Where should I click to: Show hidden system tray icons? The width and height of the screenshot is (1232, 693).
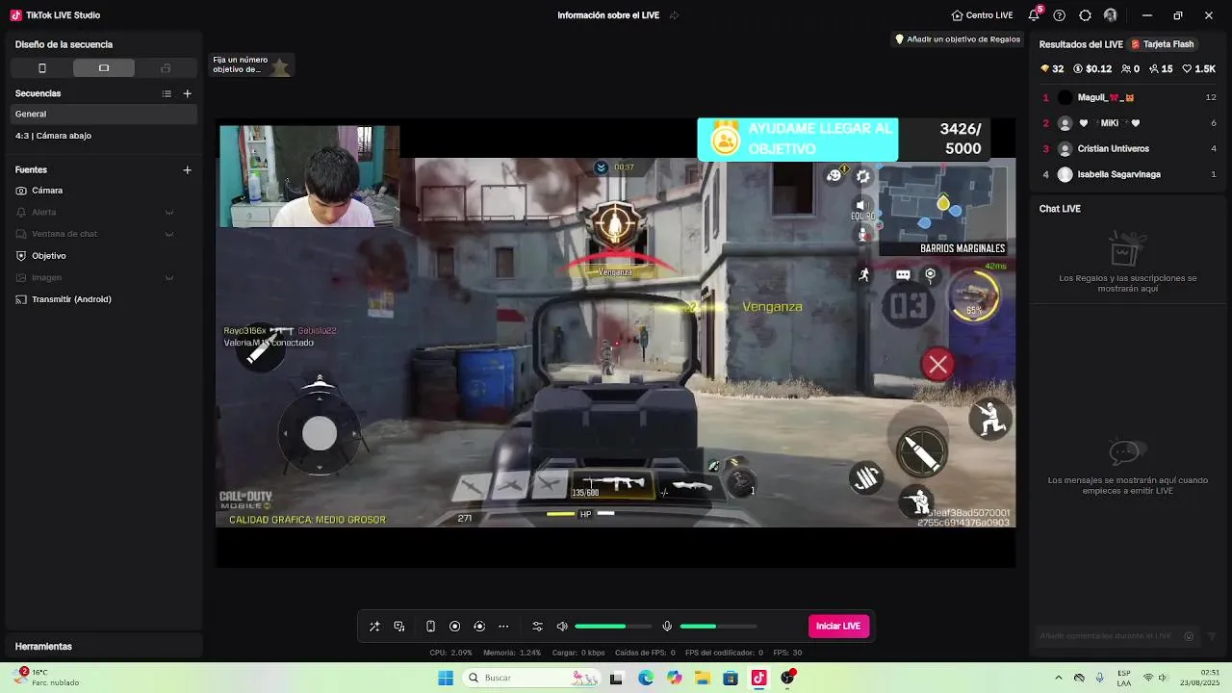click(1059, 678)
